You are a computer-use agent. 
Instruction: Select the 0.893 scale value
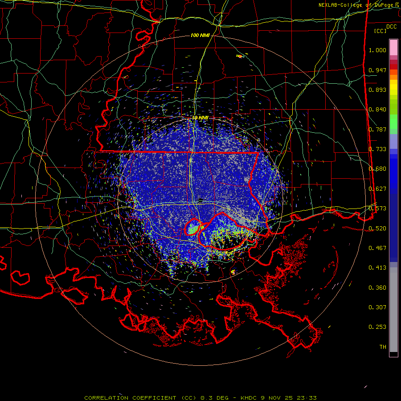377,90
